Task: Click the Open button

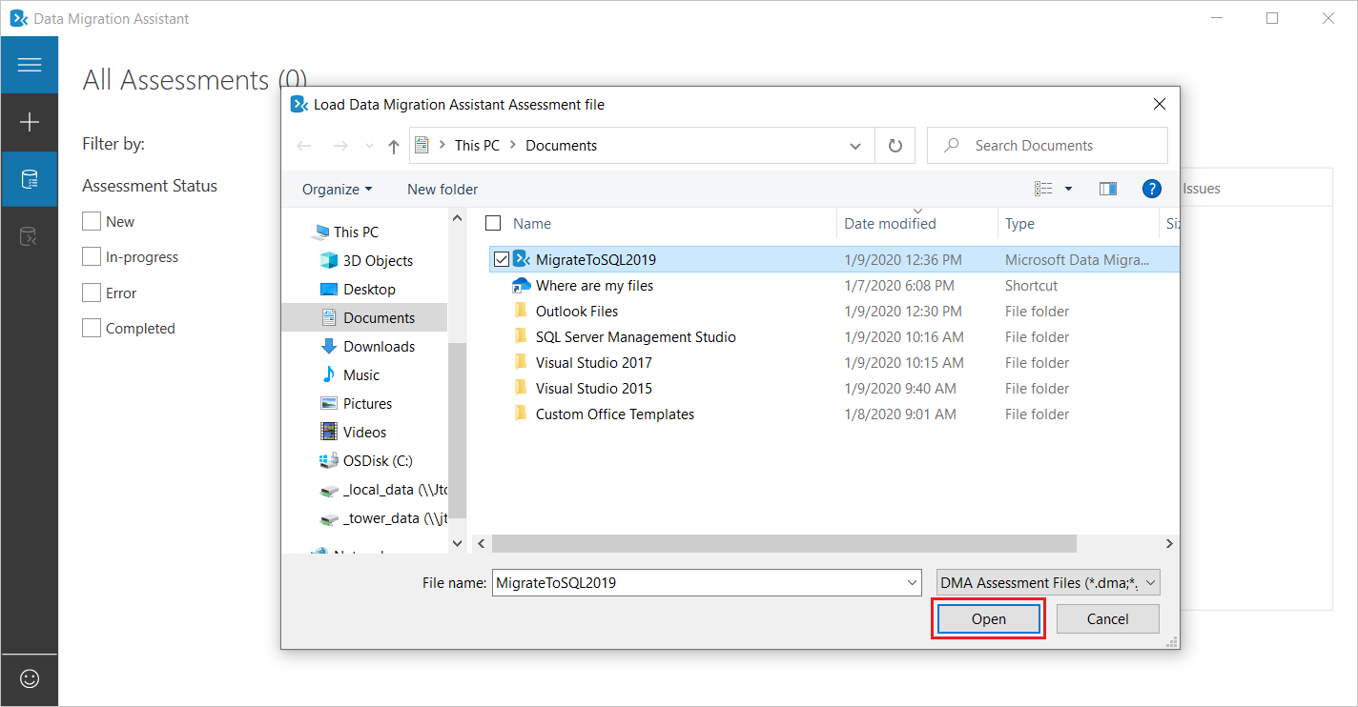Action: coord(988,618)
